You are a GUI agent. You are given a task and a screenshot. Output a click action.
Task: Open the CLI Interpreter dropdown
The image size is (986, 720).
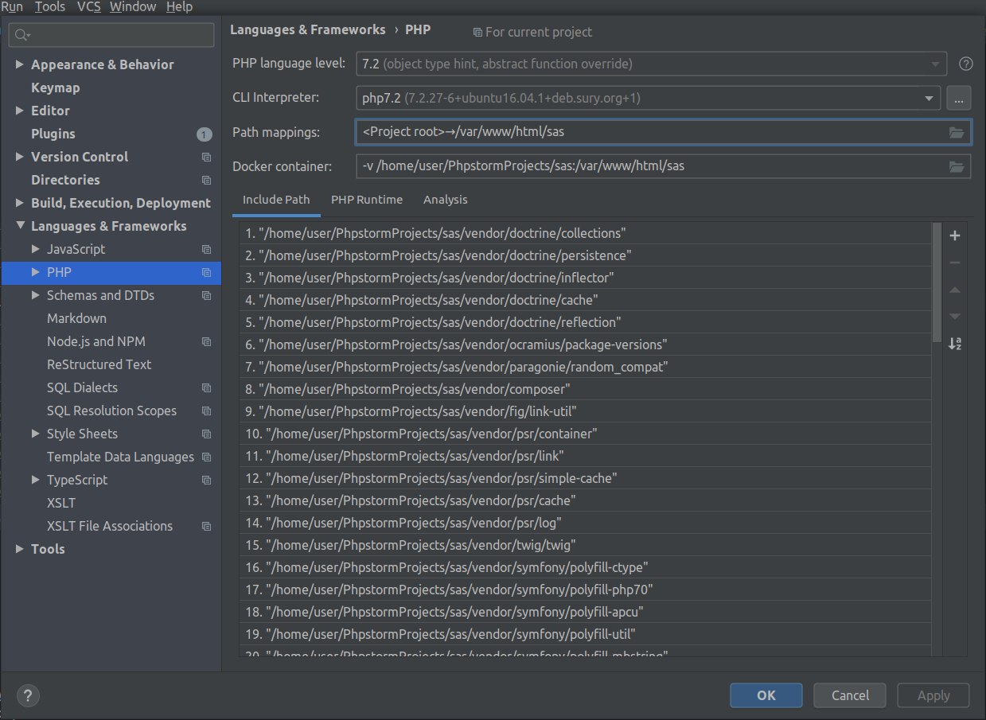coord(648,99)
